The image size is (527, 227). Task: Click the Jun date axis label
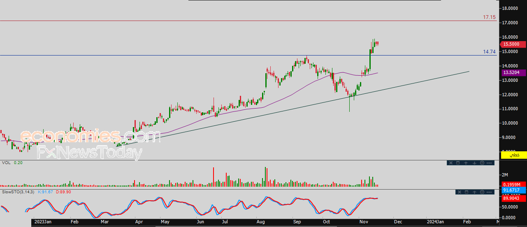(200, 222)
